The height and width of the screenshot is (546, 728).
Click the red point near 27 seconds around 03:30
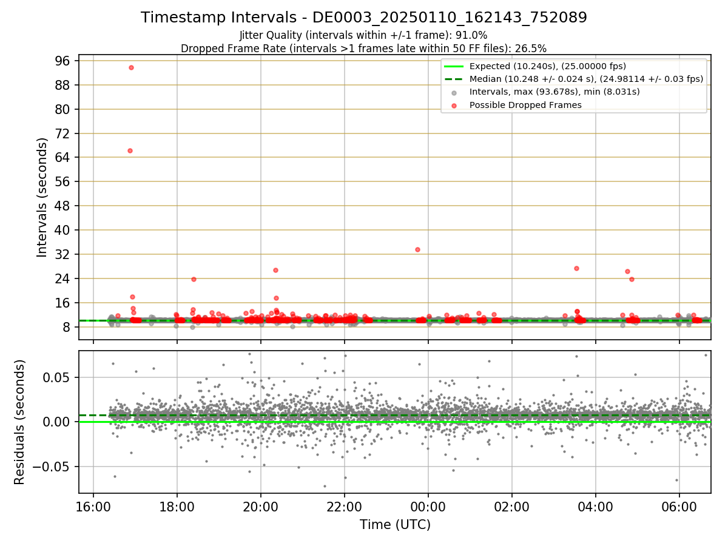pyautogui.click(x=576, y=268)
